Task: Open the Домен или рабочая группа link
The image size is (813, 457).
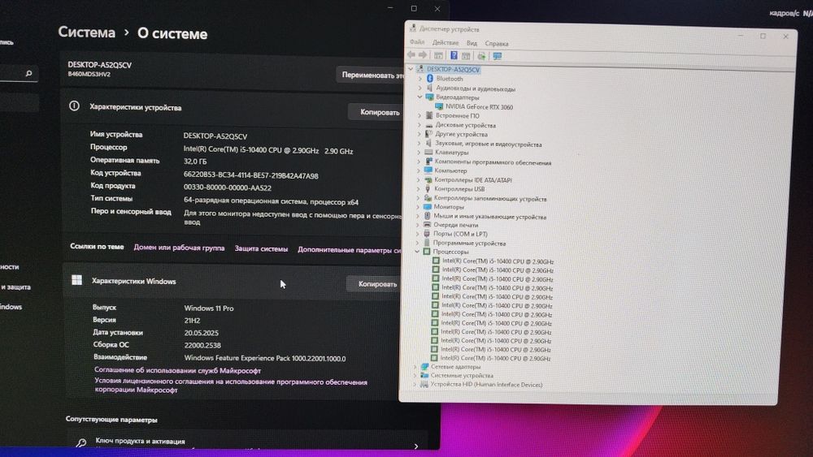Action: tap(179, 248)
